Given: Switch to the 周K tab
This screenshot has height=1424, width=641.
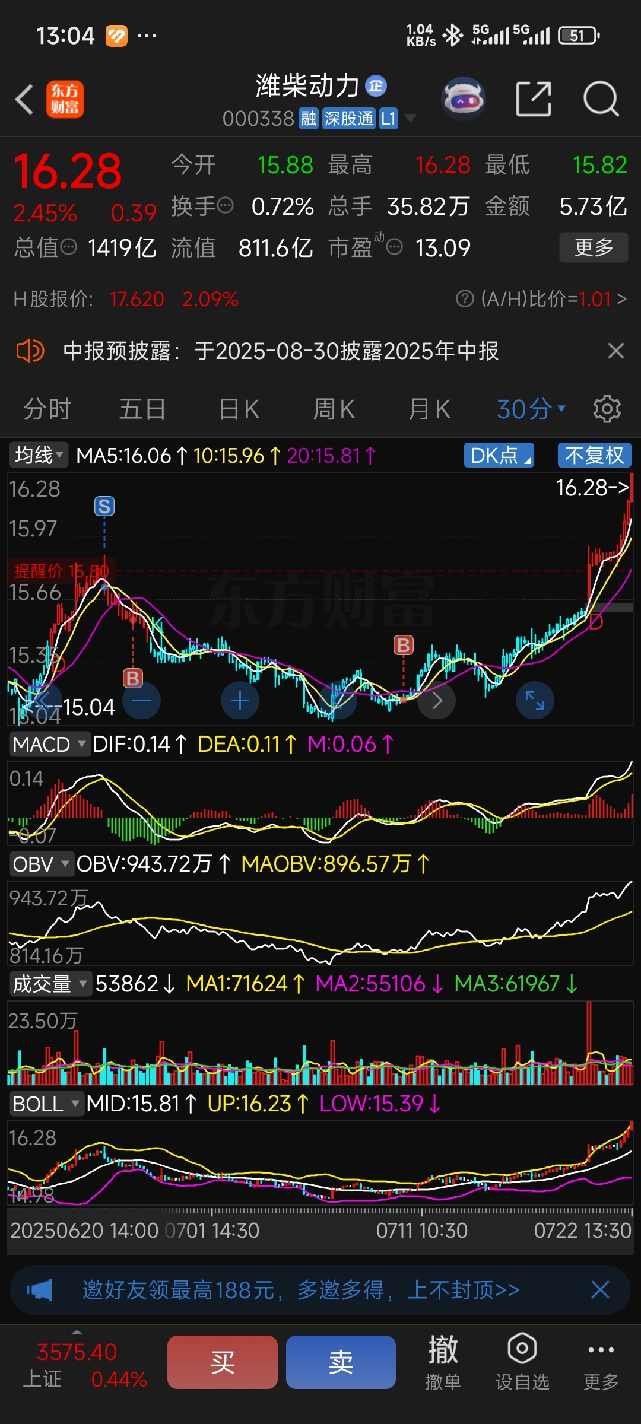Looking at the screenshot, I should click(334, 409).
